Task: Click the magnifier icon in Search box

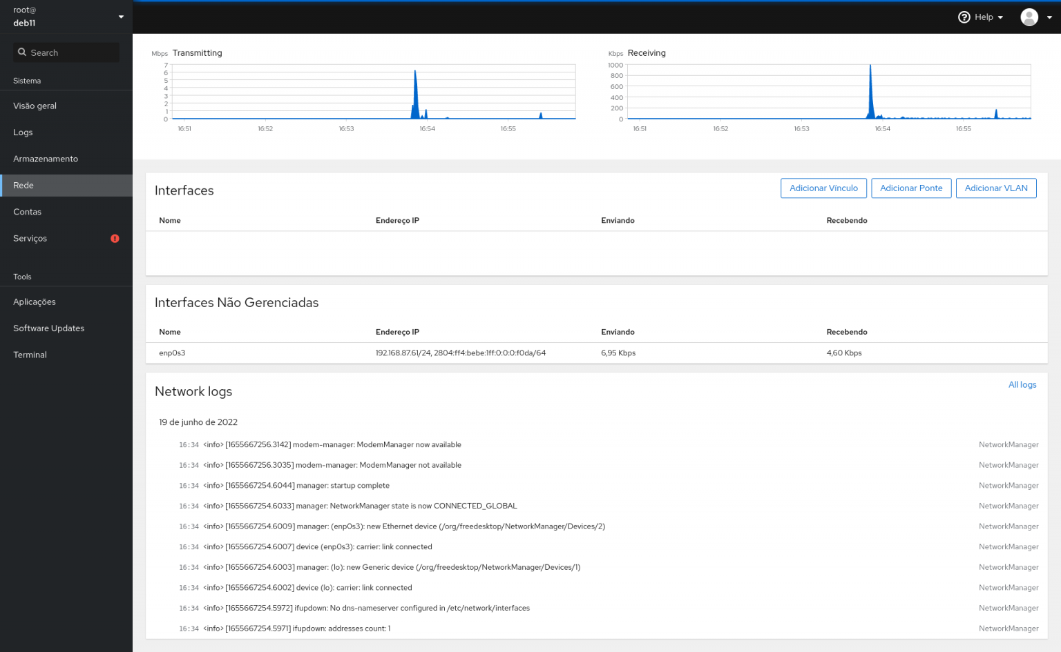Action: tap(22, 52)
